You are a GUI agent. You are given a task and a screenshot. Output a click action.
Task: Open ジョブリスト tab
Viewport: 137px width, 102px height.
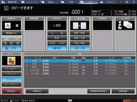(x=30, y=2)
